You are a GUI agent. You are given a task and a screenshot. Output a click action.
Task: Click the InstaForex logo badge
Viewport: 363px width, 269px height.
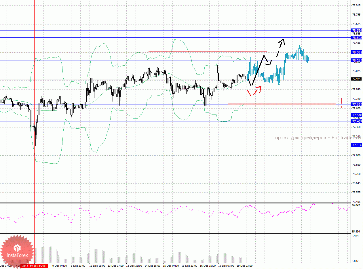pos(17,250)
